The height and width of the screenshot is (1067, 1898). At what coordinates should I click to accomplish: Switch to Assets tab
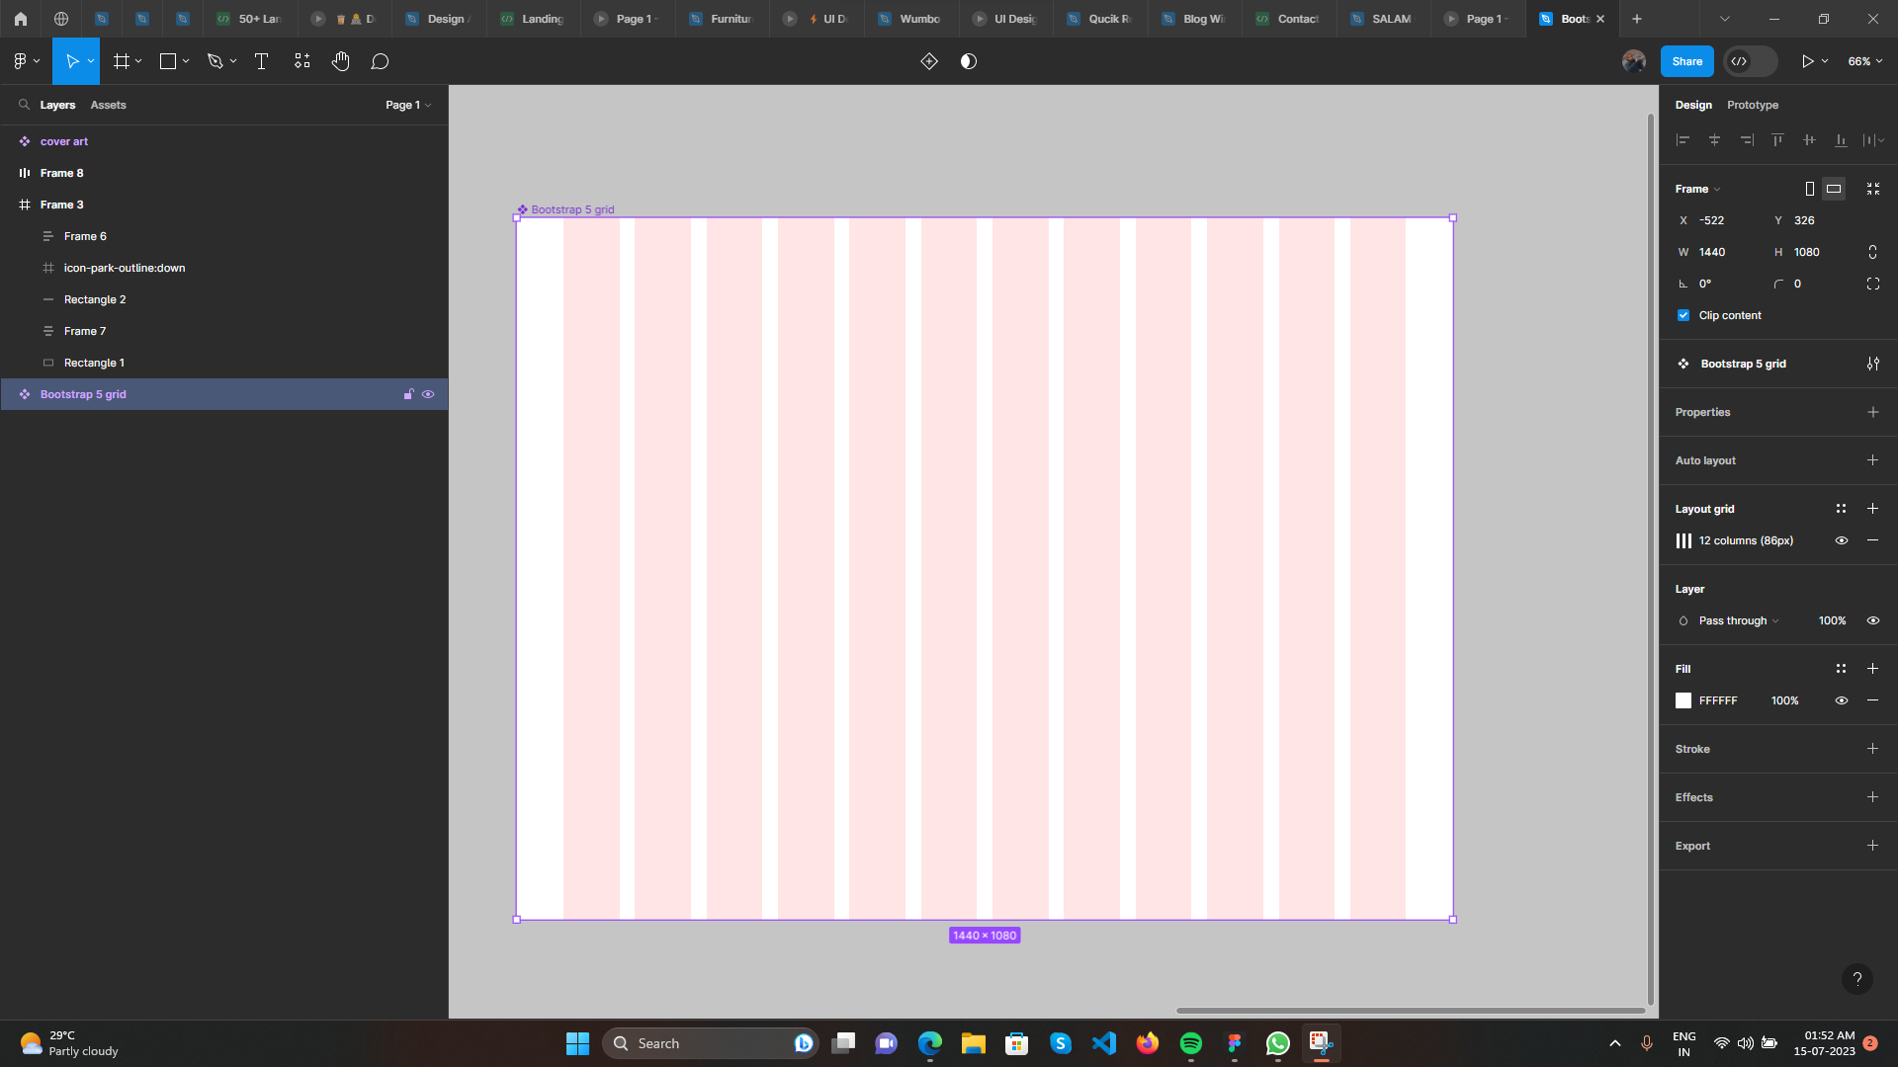108,105
